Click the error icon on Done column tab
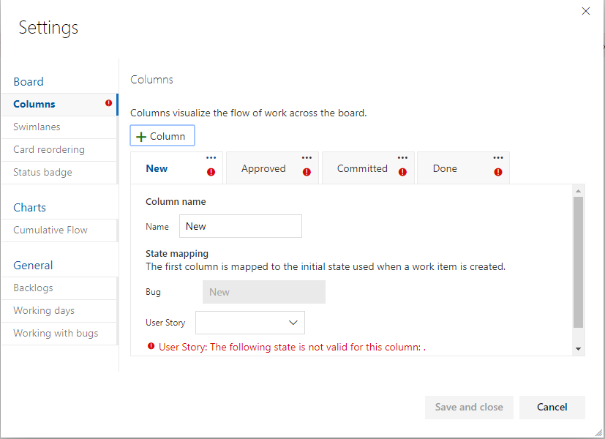Viewport: 605px width, 439px height. pyautogui.click(x=498, y=172)
